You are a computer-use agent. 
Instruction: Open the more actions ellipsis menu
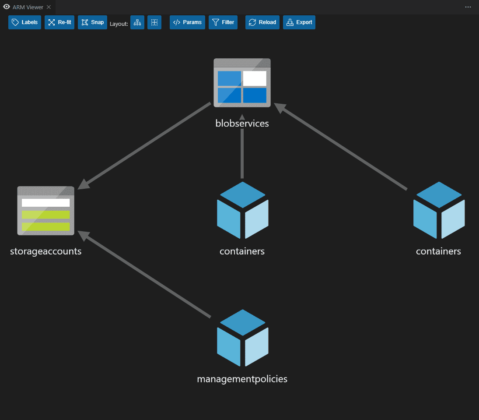[468, 7]
